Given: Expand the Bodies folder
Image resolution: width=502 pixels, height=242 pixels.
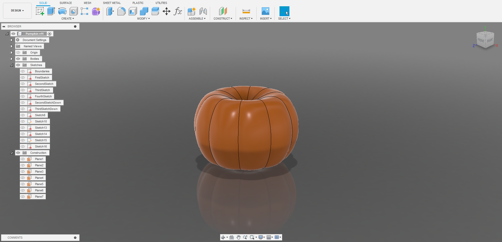Looking at the screenshot, I should (12, 59).
